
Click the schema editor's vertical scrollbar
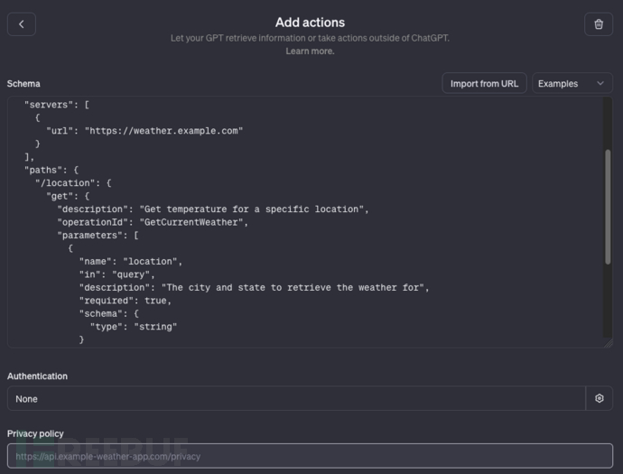point(608,207)
